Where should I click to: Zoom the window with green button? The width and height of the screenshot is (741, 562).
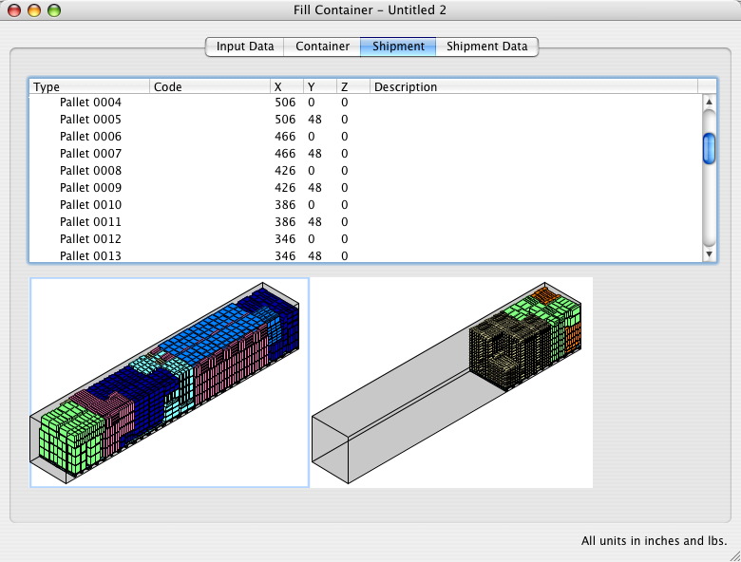click(54, 9)
